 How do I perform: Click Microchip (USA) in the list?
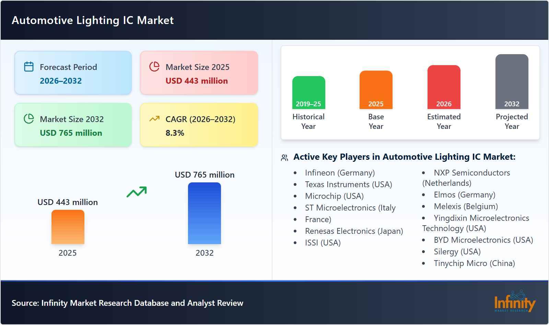tap(334, 196)
